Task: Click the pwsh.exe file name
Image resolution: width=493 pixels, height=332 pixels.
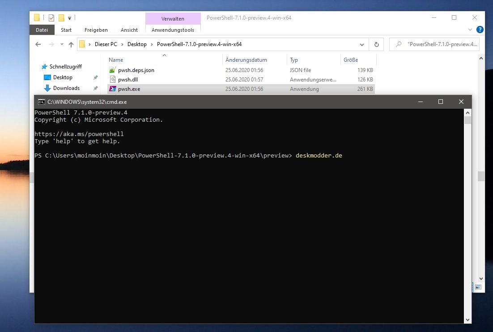Action: point(129,89)
